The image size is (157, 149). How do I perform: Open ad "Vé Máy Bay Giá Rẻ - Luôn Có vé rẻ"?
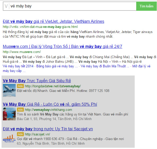50,104
